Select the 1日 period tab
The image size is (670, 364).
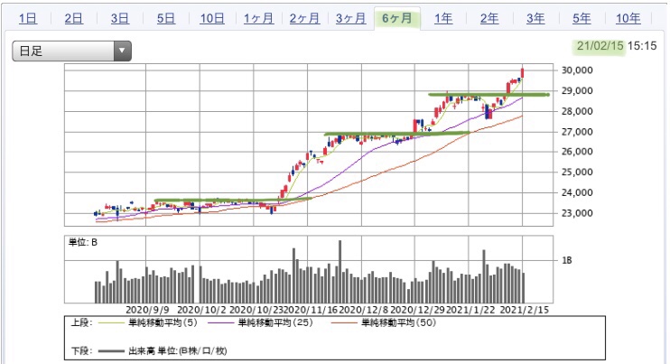(28, 18)
